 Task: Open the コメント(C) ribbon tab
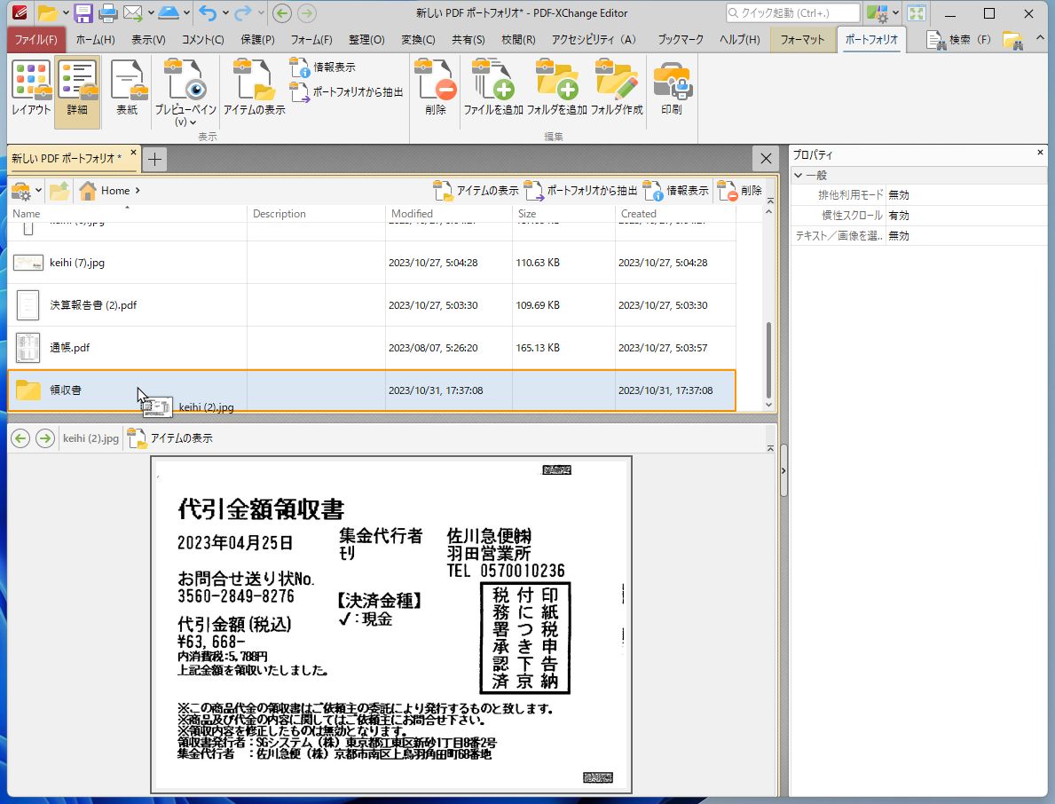pyautogui.click(x=202, y=40)
